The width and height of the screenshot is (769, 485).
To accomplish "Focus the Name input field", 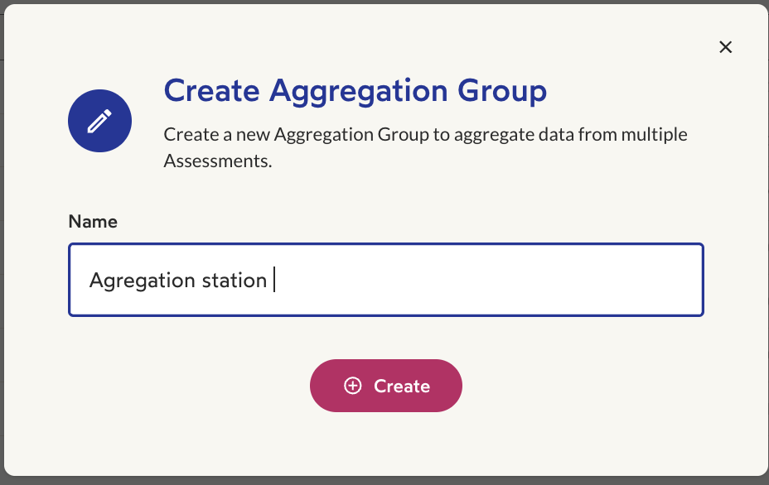I will click(386, 280).
